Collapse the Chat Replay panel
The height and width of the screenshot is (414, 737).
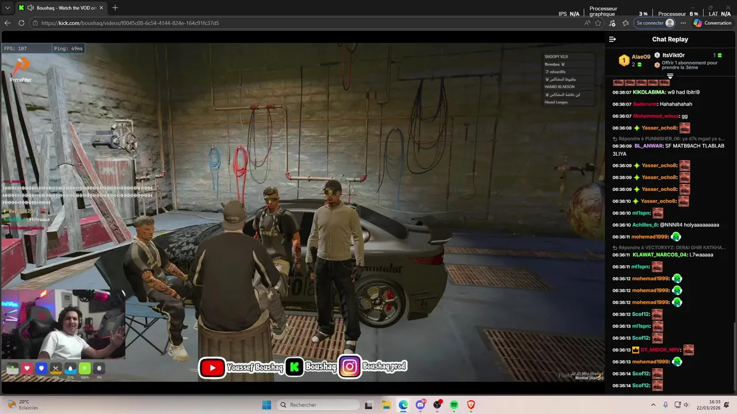[x=612, y=39]
